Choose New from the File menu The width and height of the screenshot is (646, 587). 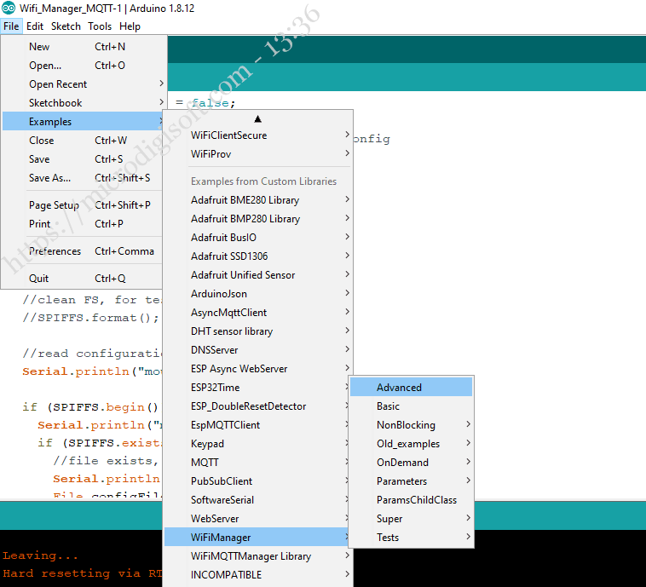click(x=83, y=47)
